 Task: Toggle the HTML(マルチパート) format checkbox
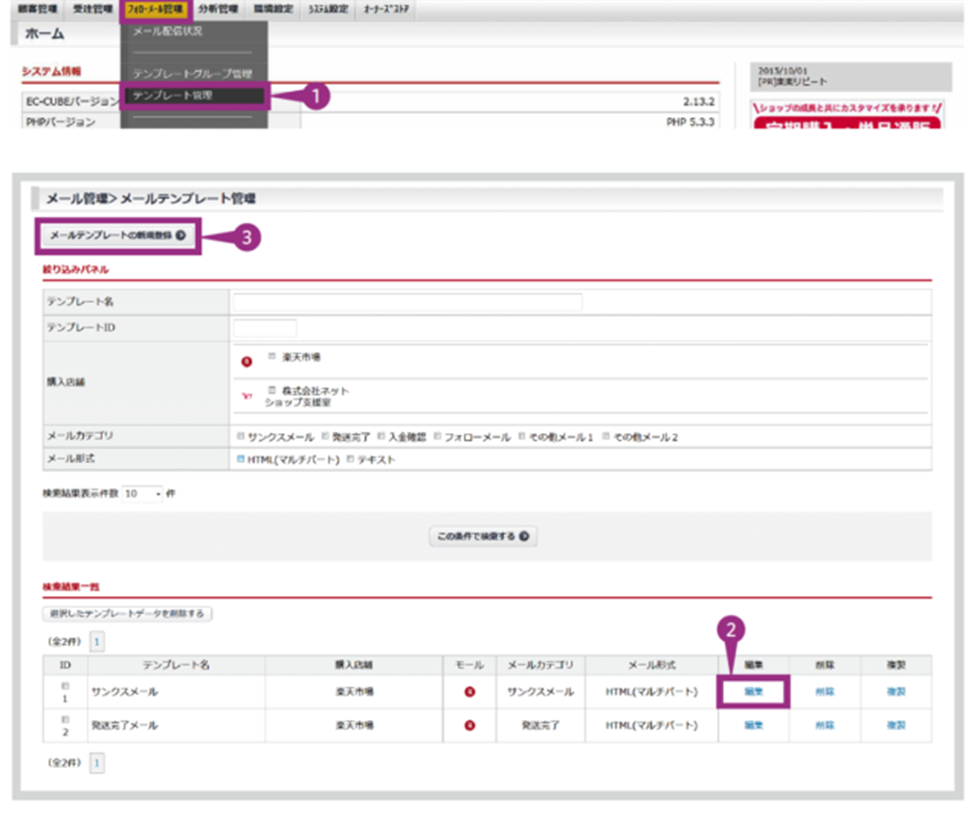click(x=240, y=459)
